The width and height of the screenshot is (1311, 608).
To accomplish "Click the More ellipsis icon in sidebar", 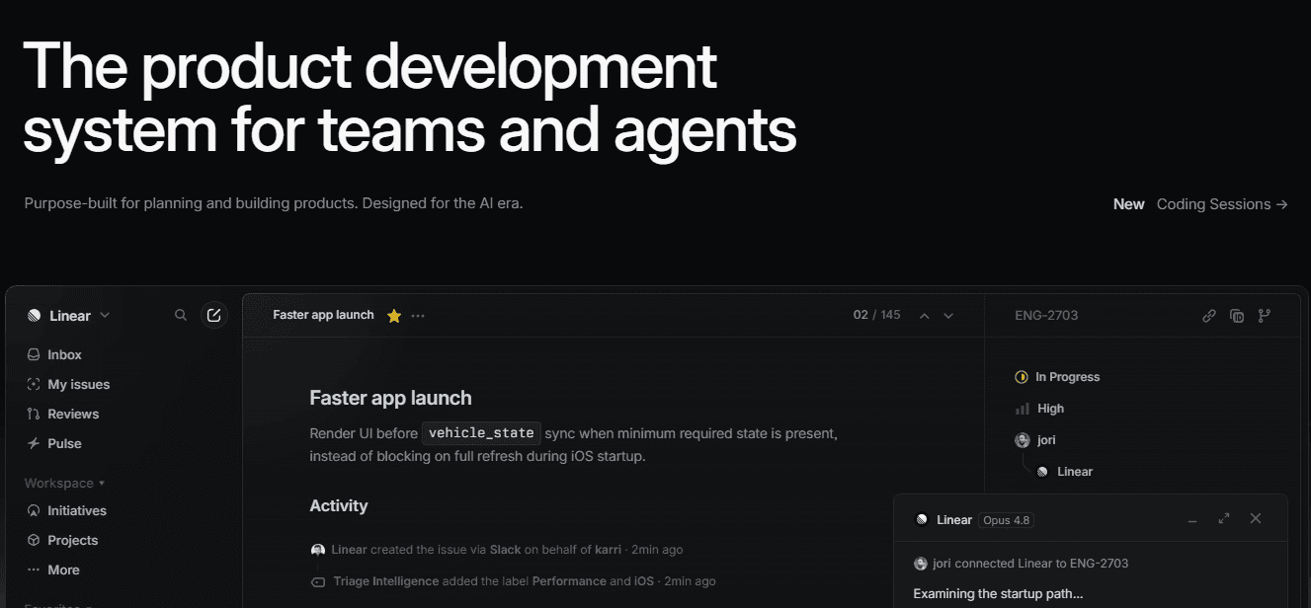I will pos(34,570).
